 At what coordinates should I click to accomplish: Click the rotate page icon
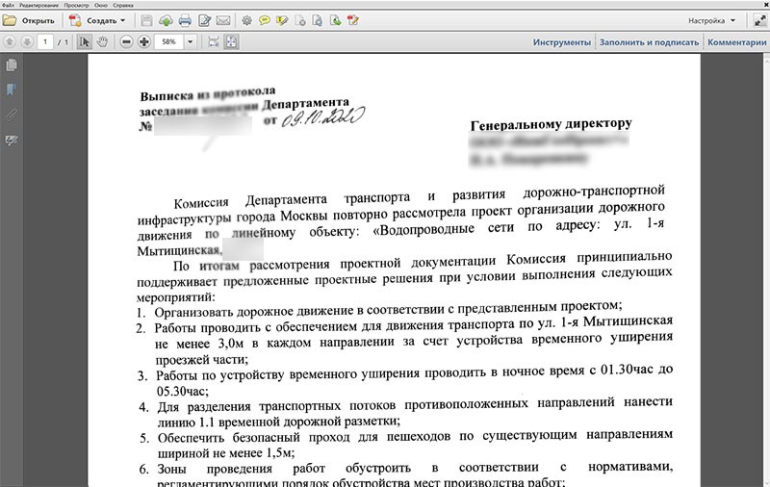click(318, 20)
